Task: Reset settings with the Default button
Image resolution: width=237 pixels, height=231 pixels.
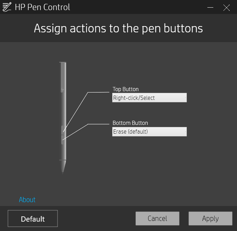Action: (x=33, y=219)
